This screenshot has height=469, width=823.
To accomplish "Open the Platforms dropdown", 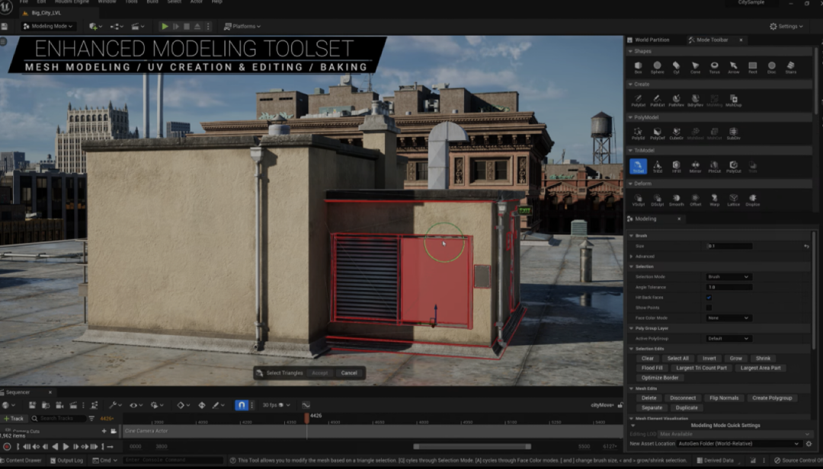I will (242, 26).
